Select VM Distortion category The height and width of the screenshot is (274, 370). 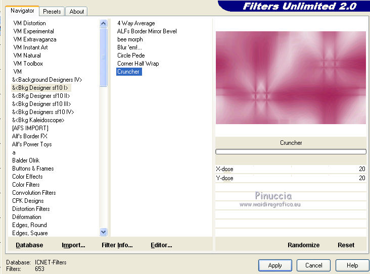pos(29,23)
